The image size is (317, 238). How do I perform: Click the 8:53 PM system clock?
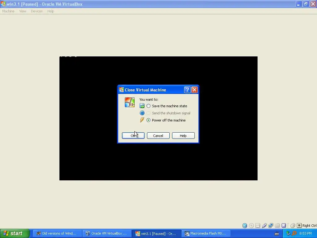tap(306, 233)
